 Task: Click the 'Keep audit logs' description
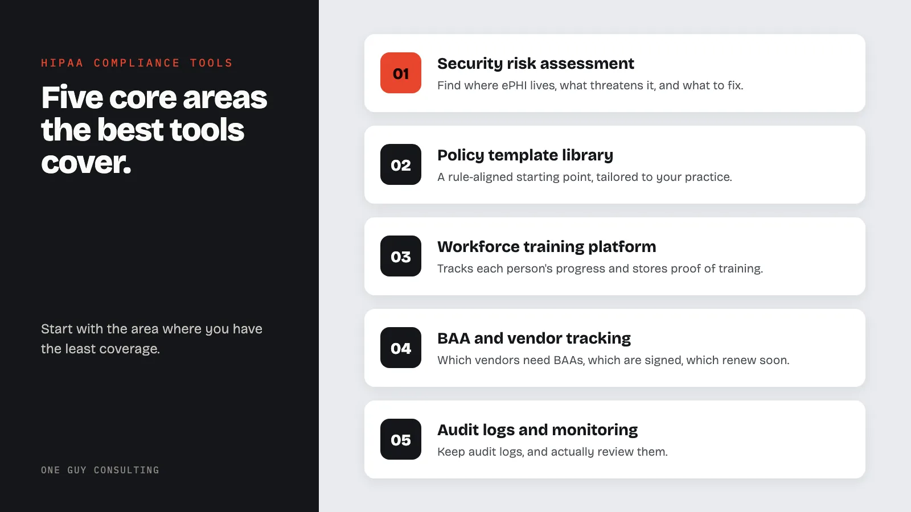[552, 452]
